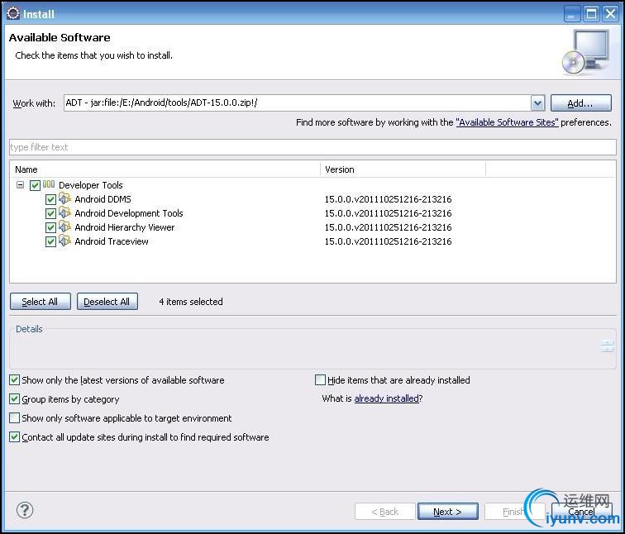Select the Android DDMS row label
Screen dimensions: 625x534
[103, 199]
